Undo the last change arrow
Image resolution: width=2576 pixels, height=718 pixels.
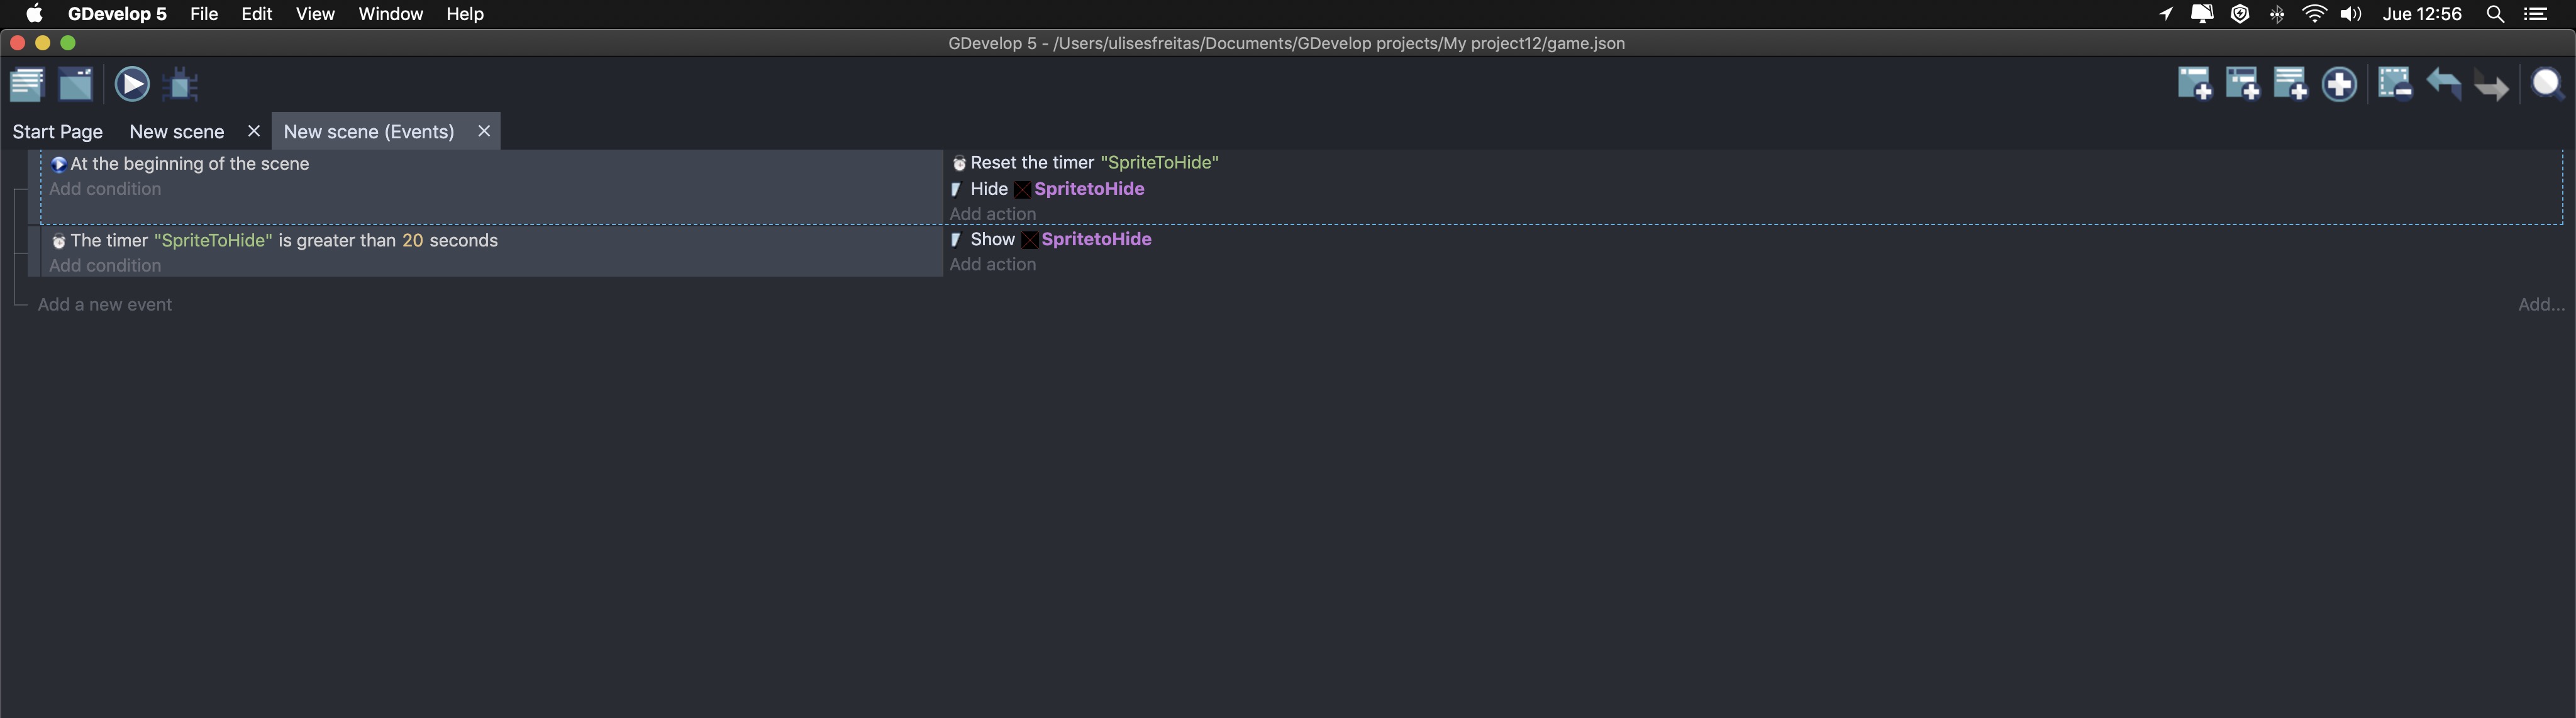coord(2444,85)
